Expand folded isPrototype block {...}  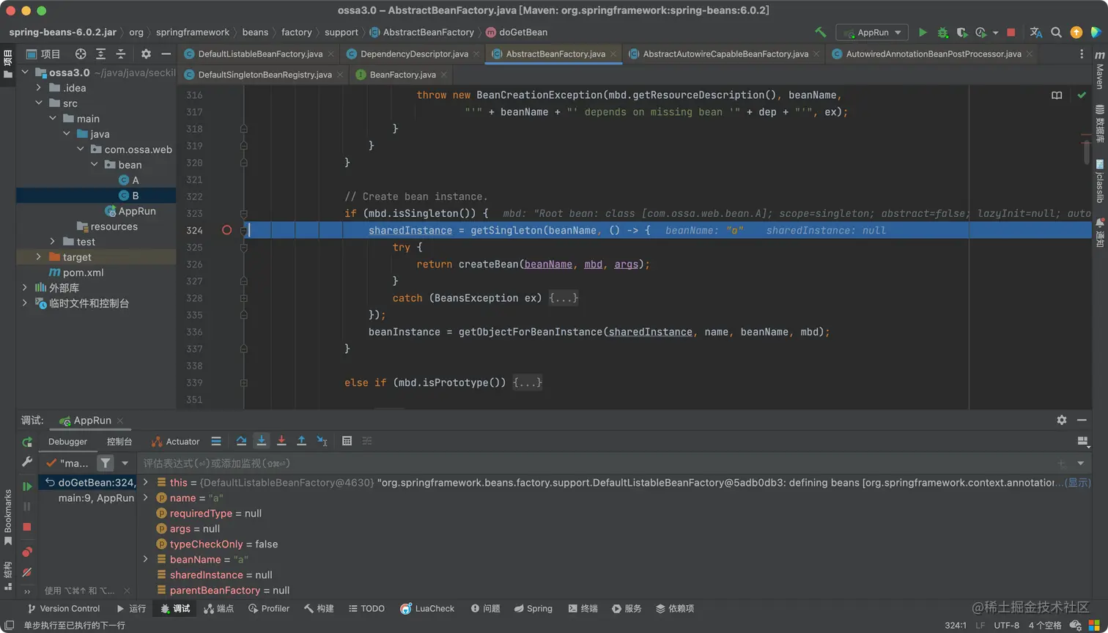(x=528, y=382)
